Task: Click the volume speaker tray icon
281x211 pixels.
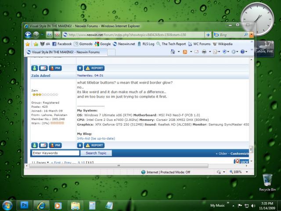Action: pyautogui.click(x=253, y=206)
